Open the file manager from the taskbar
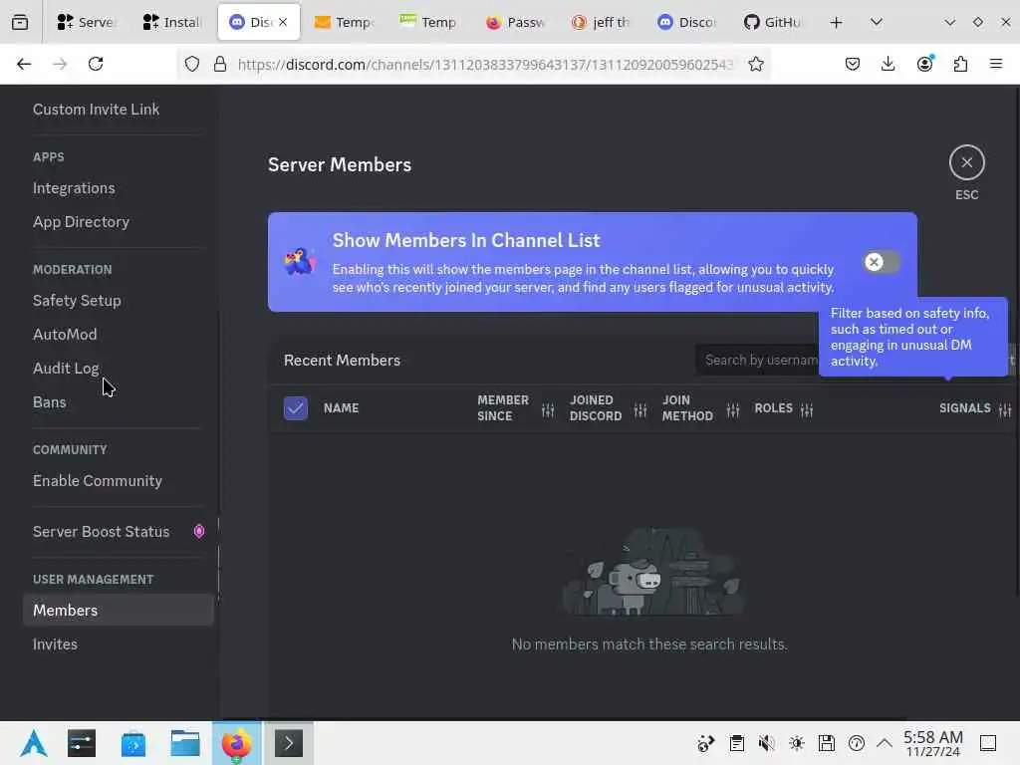Viewport: 1020px width, 765px height. pos(184,743)
